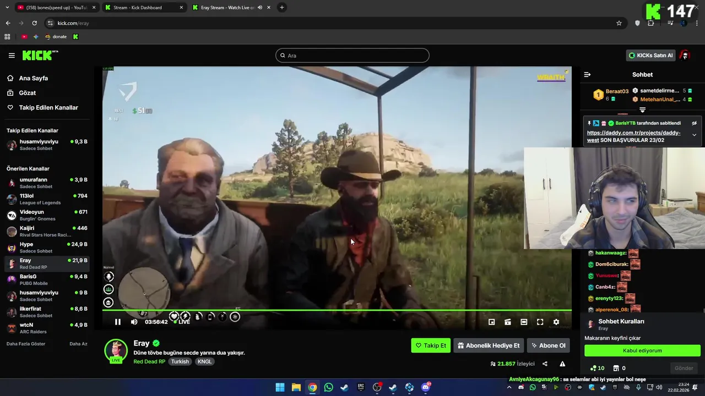Open the YouTube bookmark icon

(x=24, y=37)
